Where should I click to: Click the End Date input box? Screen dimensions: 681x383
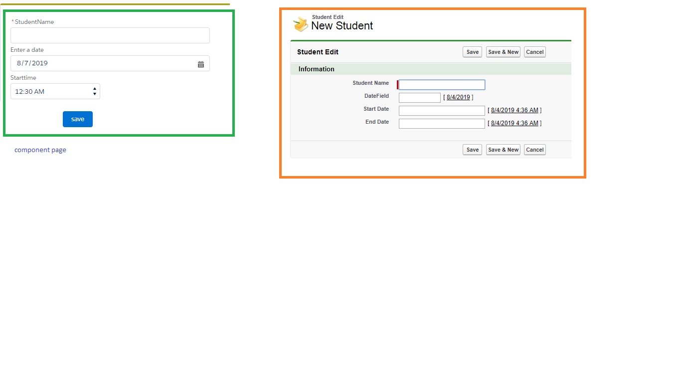pos(442,124)
